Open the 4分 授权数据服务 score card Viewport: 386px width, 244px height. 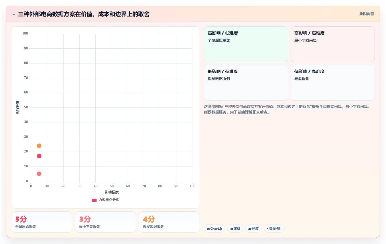click(x=169, y=222)
